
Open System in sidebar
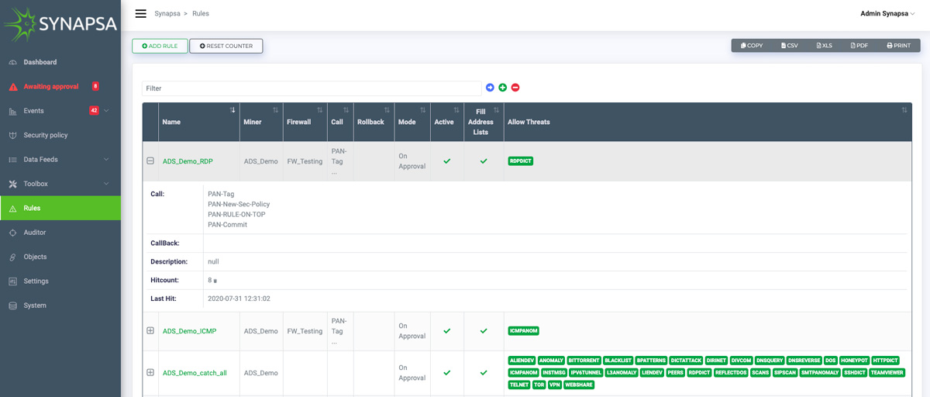click(35, 306)
